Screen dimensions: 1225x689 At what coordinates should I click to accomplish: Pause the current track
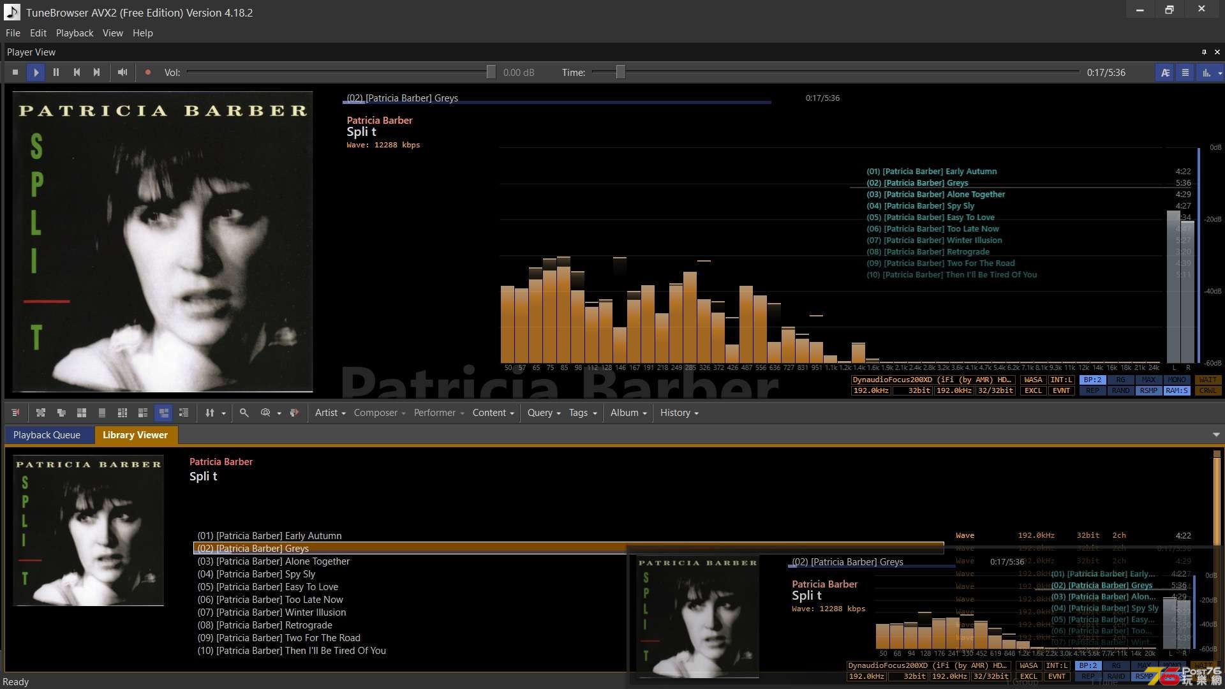point(56,73)
